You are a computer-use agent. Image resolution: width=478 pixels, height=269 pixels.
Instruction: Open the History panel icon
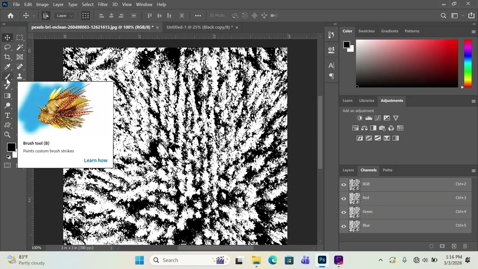coord(331,35)
